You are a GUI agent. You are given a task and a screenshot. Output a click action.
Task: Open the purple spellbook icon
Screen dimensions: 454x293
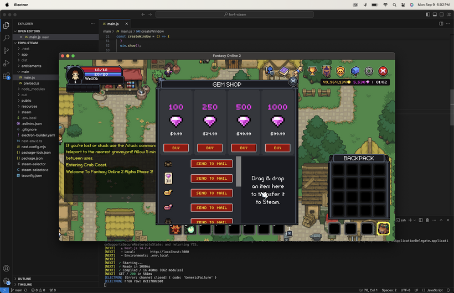284,71
